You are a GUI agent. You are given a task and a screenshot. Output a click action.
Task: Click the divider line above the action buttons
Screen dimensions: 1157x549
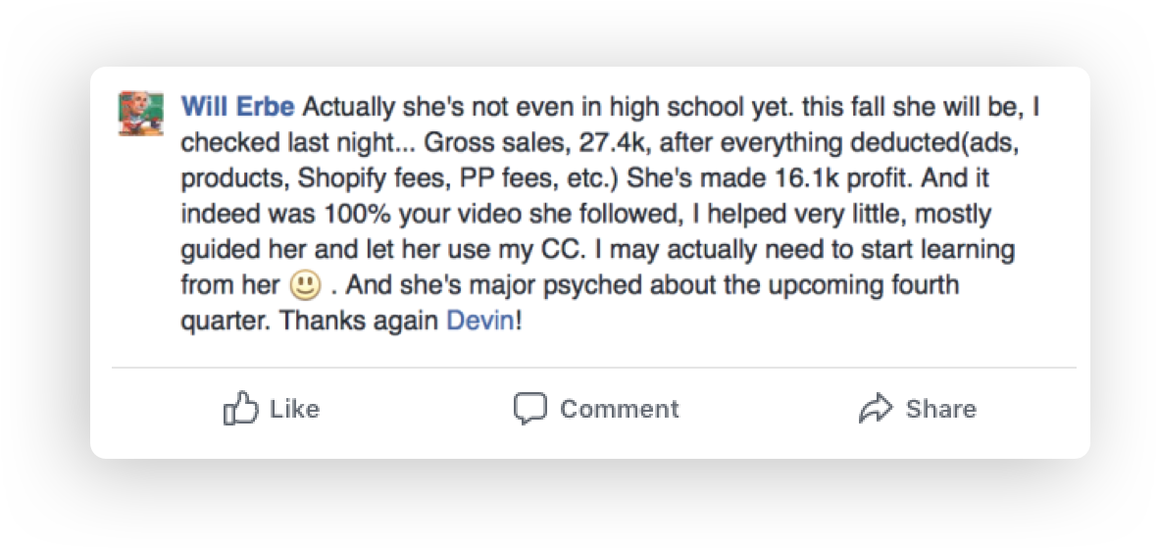tap(594, 367)
